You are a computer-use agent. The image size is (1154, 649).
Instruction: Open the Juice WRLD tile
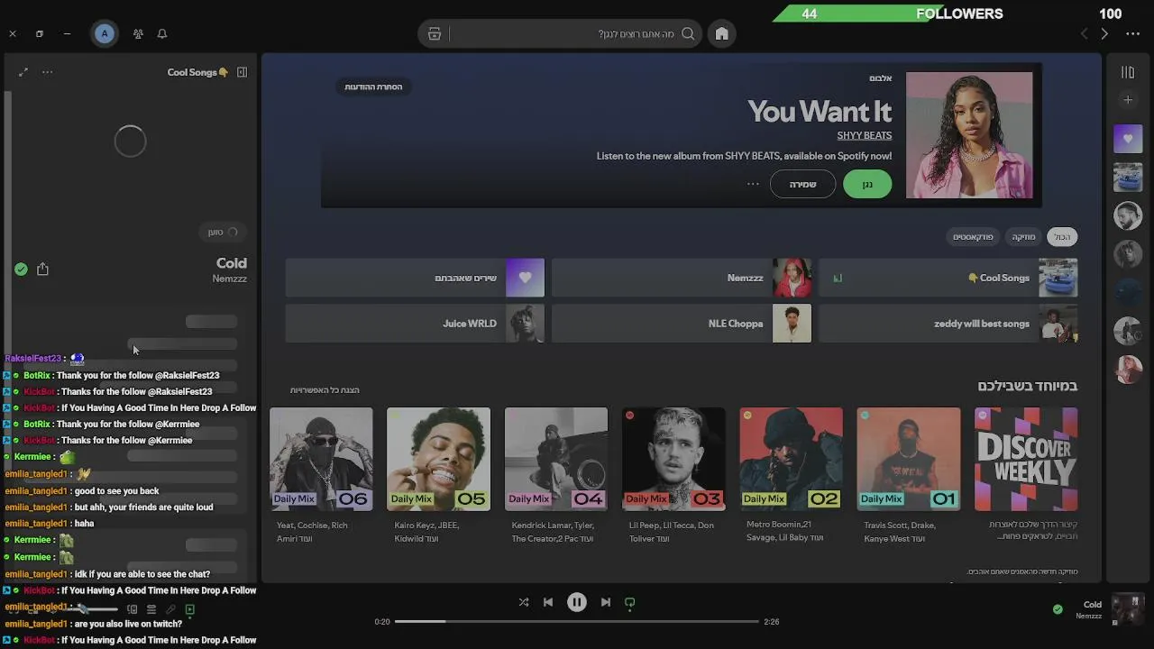(415, 324)
